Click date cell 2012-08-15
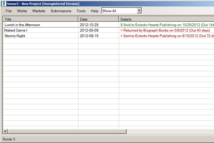The image size is (214, 143). click(89, 36)
